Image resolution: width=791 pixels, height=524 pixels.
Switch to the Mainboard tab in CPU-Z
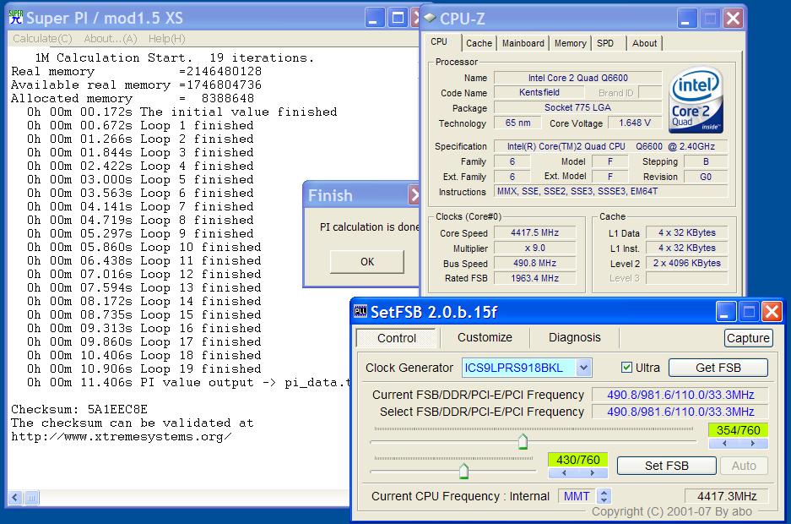(x=523, y=43)
